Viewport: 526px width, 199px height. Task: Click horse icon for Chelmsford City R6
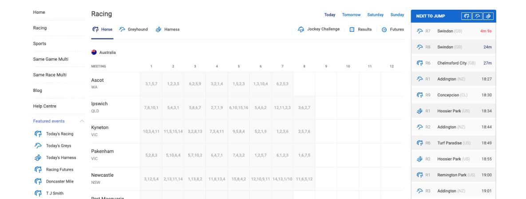click(419, 63)
